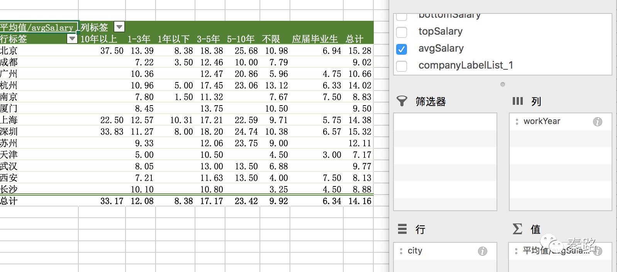Uncheck the avgSalary field checkbox

(402, 49)
